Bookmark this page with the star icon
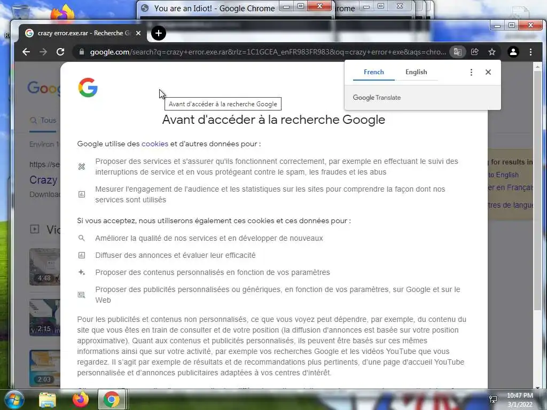Image resolution: width=547 pixels, height=410 pixels. point(492,52)
